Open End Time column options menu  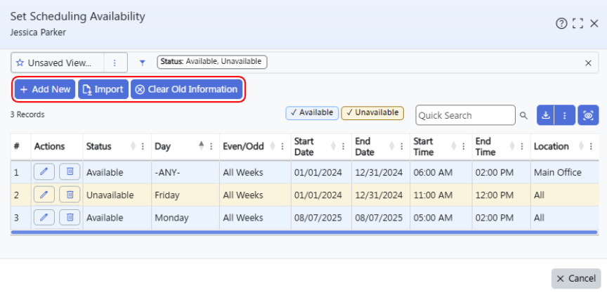coord(522,146)
